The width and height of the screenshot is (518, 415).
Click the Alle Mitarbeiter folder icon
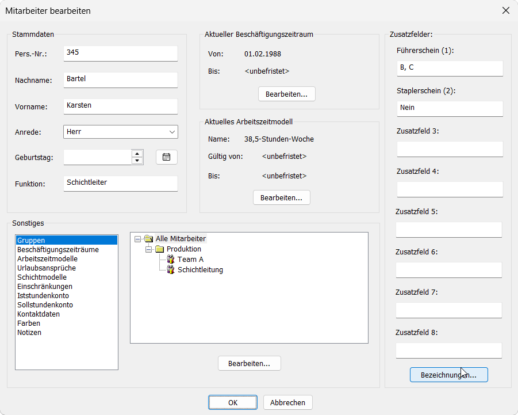149,239
